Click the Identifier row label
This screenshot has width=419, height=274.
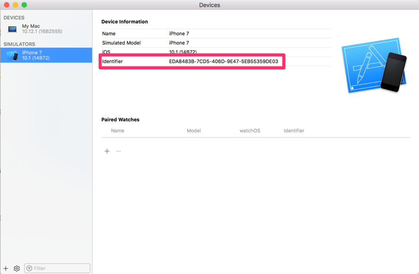(x=112, y=61)
